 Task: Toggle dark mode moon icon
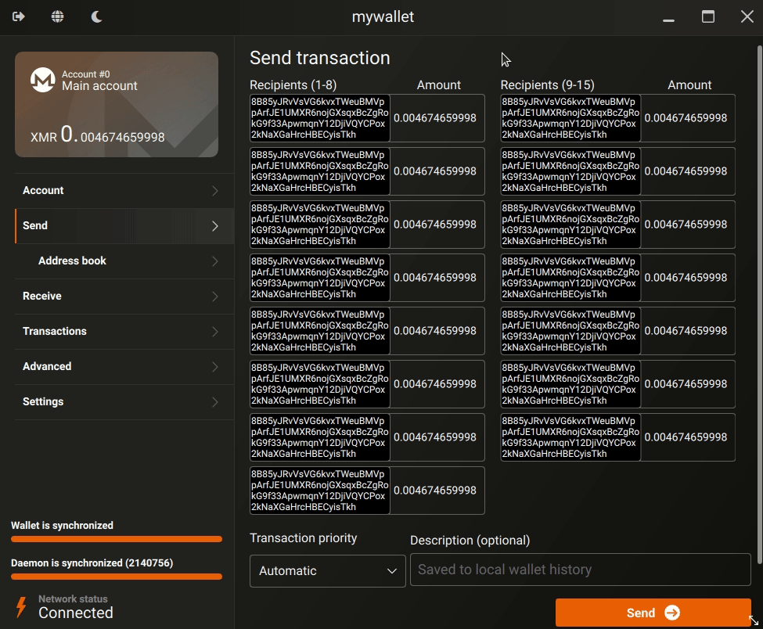coord(96,16)
